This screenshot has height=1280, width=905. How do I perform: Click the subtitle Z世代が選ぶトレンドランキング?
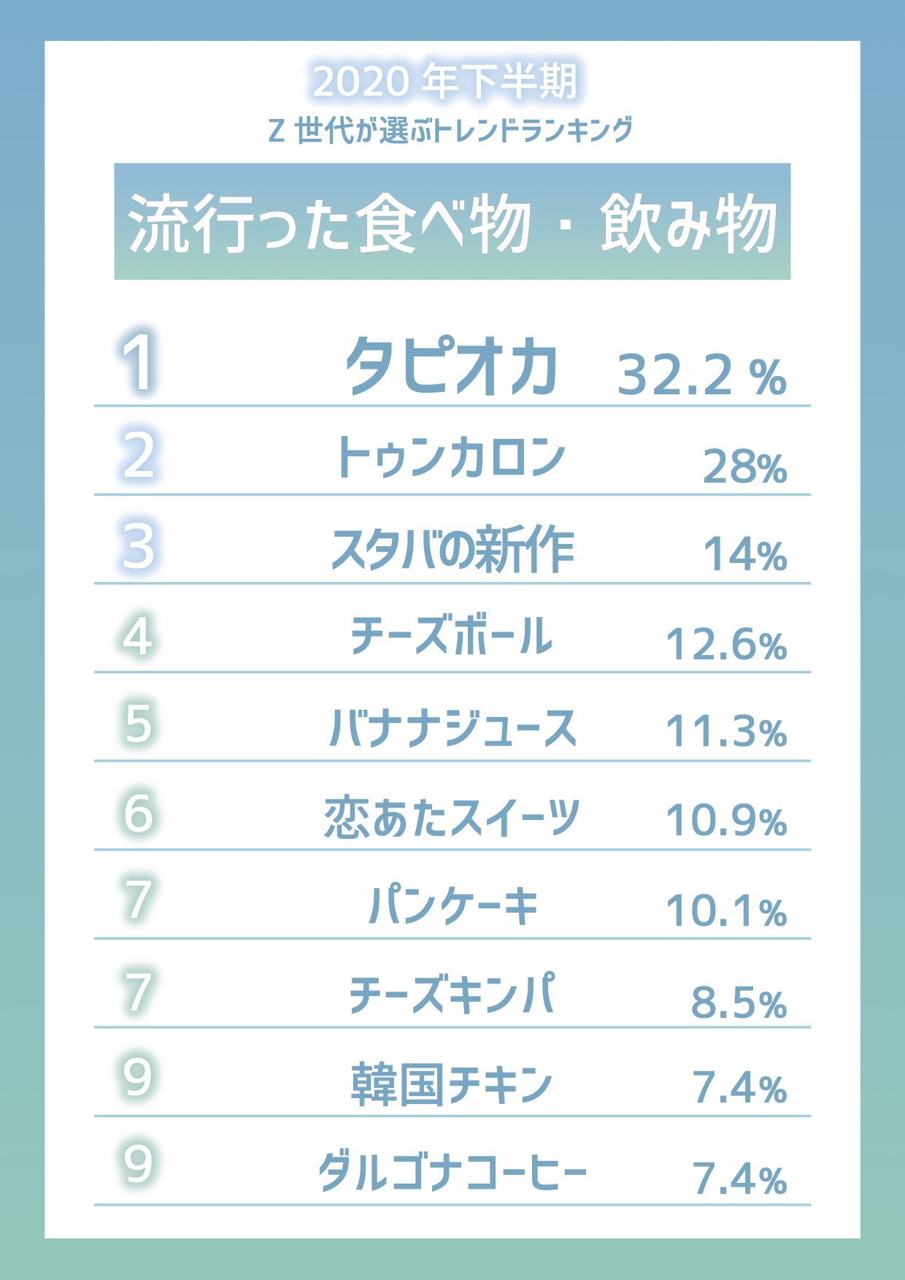click(x=450, y=131)
